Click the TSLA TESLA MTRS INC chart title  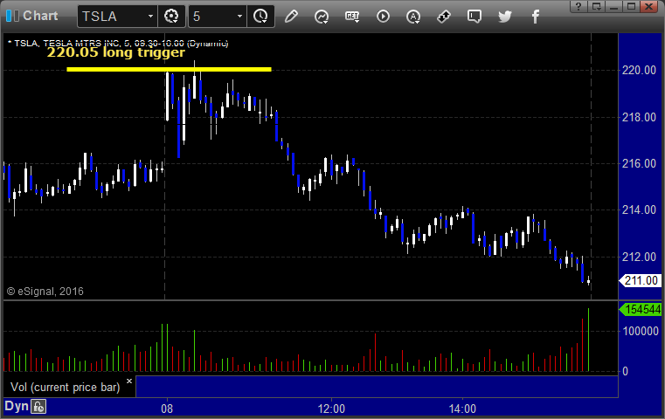click(118, 44)
